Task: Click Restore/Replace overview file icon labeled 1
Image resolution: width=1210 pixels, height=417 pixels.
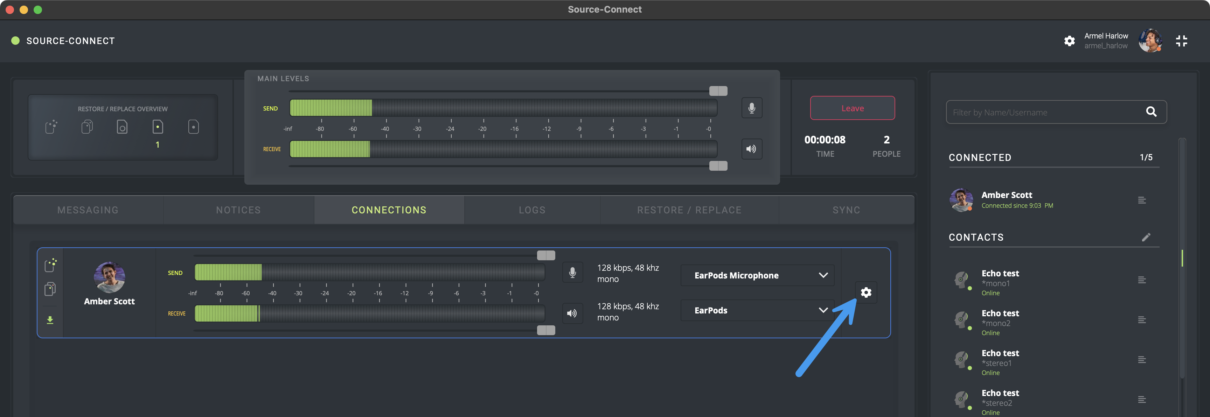Action: pos(158,127)
